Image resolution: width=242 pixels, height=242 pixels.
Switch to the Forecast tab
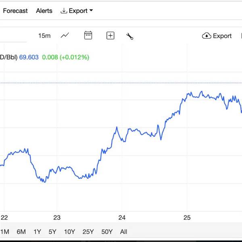(x=15, y=11)
